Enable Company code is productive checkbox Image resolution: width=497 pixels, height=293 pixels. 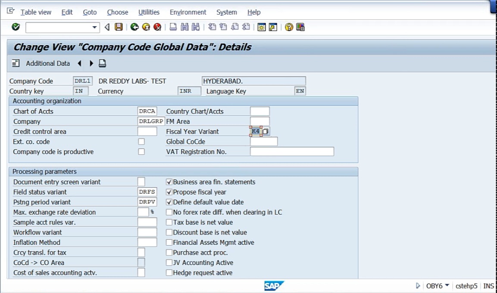click(141, 151)
